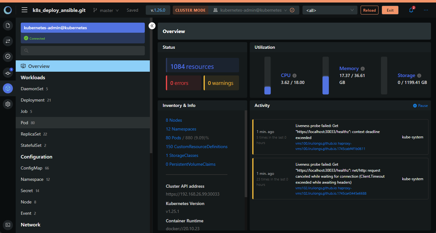The width and height of the screenshot is (436, 233).
Task: Open StatefulSet resource list
Action: coord(83,145)
